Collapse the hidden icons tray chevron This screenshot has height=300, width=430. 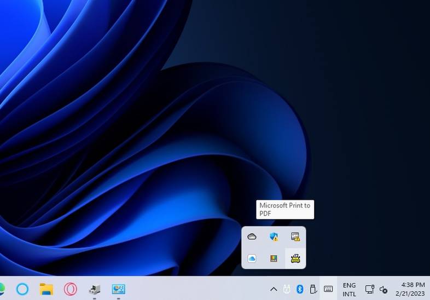[x=274, y=289]
